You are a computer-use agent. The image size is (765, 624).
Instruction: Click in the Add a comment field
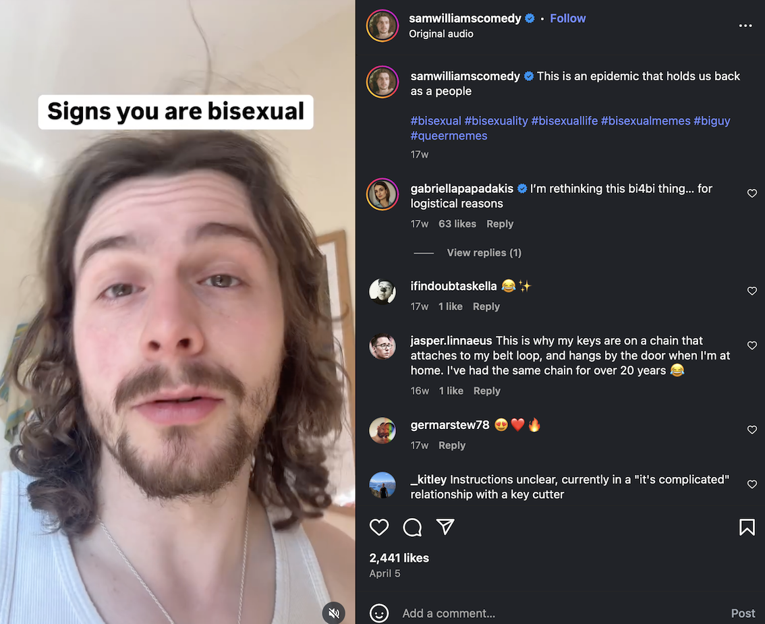(x=561, y=613)
